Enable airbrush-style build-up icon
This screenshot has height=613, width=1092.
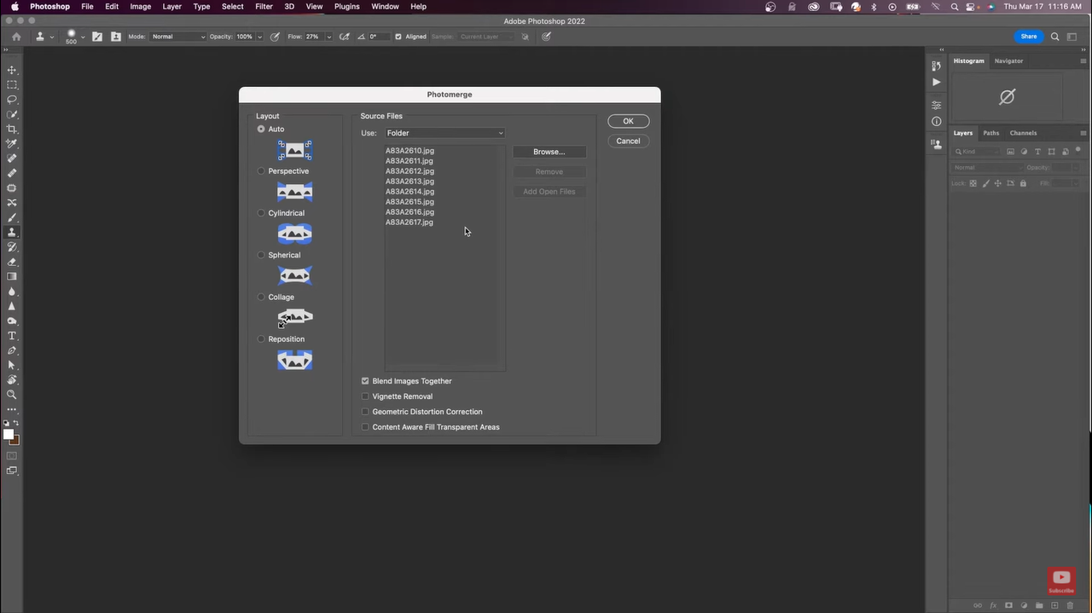344,37
